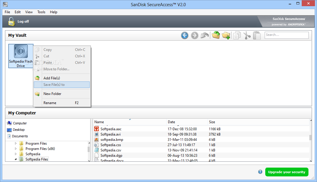The height and width of the screenshot is (182, 317).
Task: Select the Softpedia.dgp file name
Action: [111, 156]
